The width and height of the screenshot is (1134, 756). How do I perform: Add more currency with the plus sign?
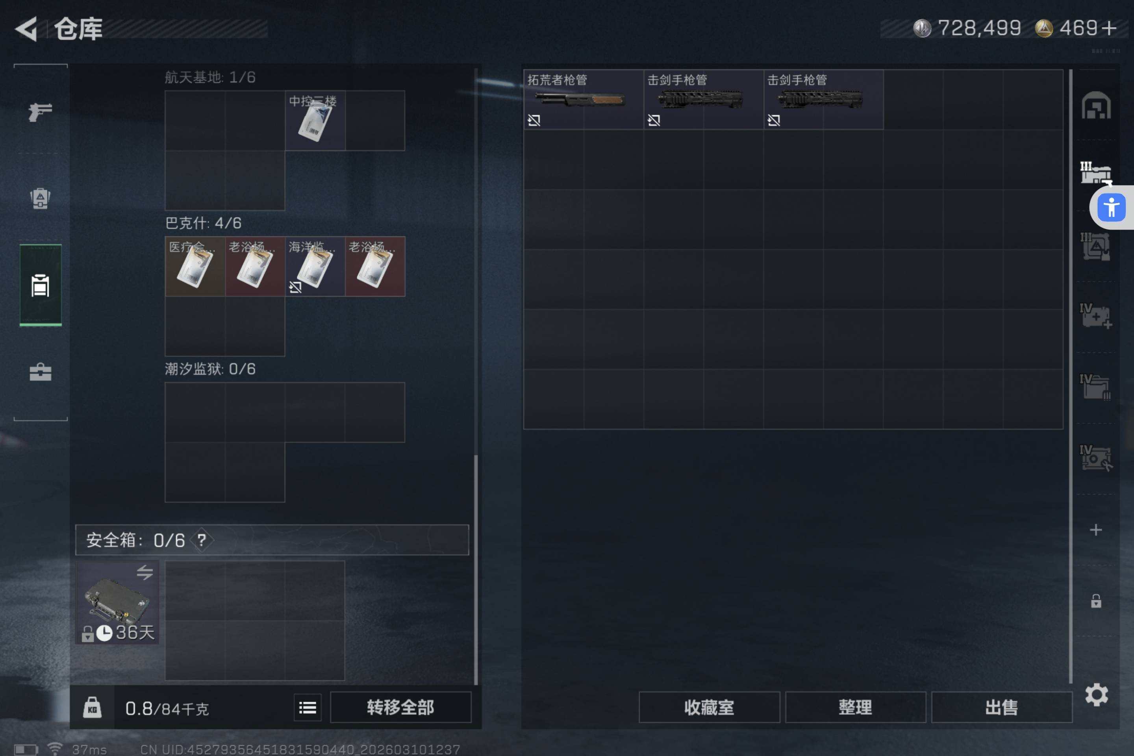coord(1109,28)
